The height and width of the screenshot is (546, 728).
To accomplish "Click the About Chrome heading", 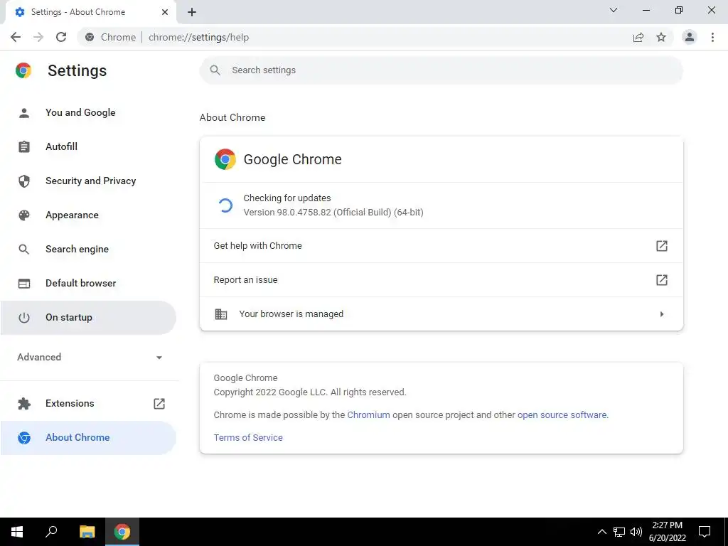I will point(232,117).
